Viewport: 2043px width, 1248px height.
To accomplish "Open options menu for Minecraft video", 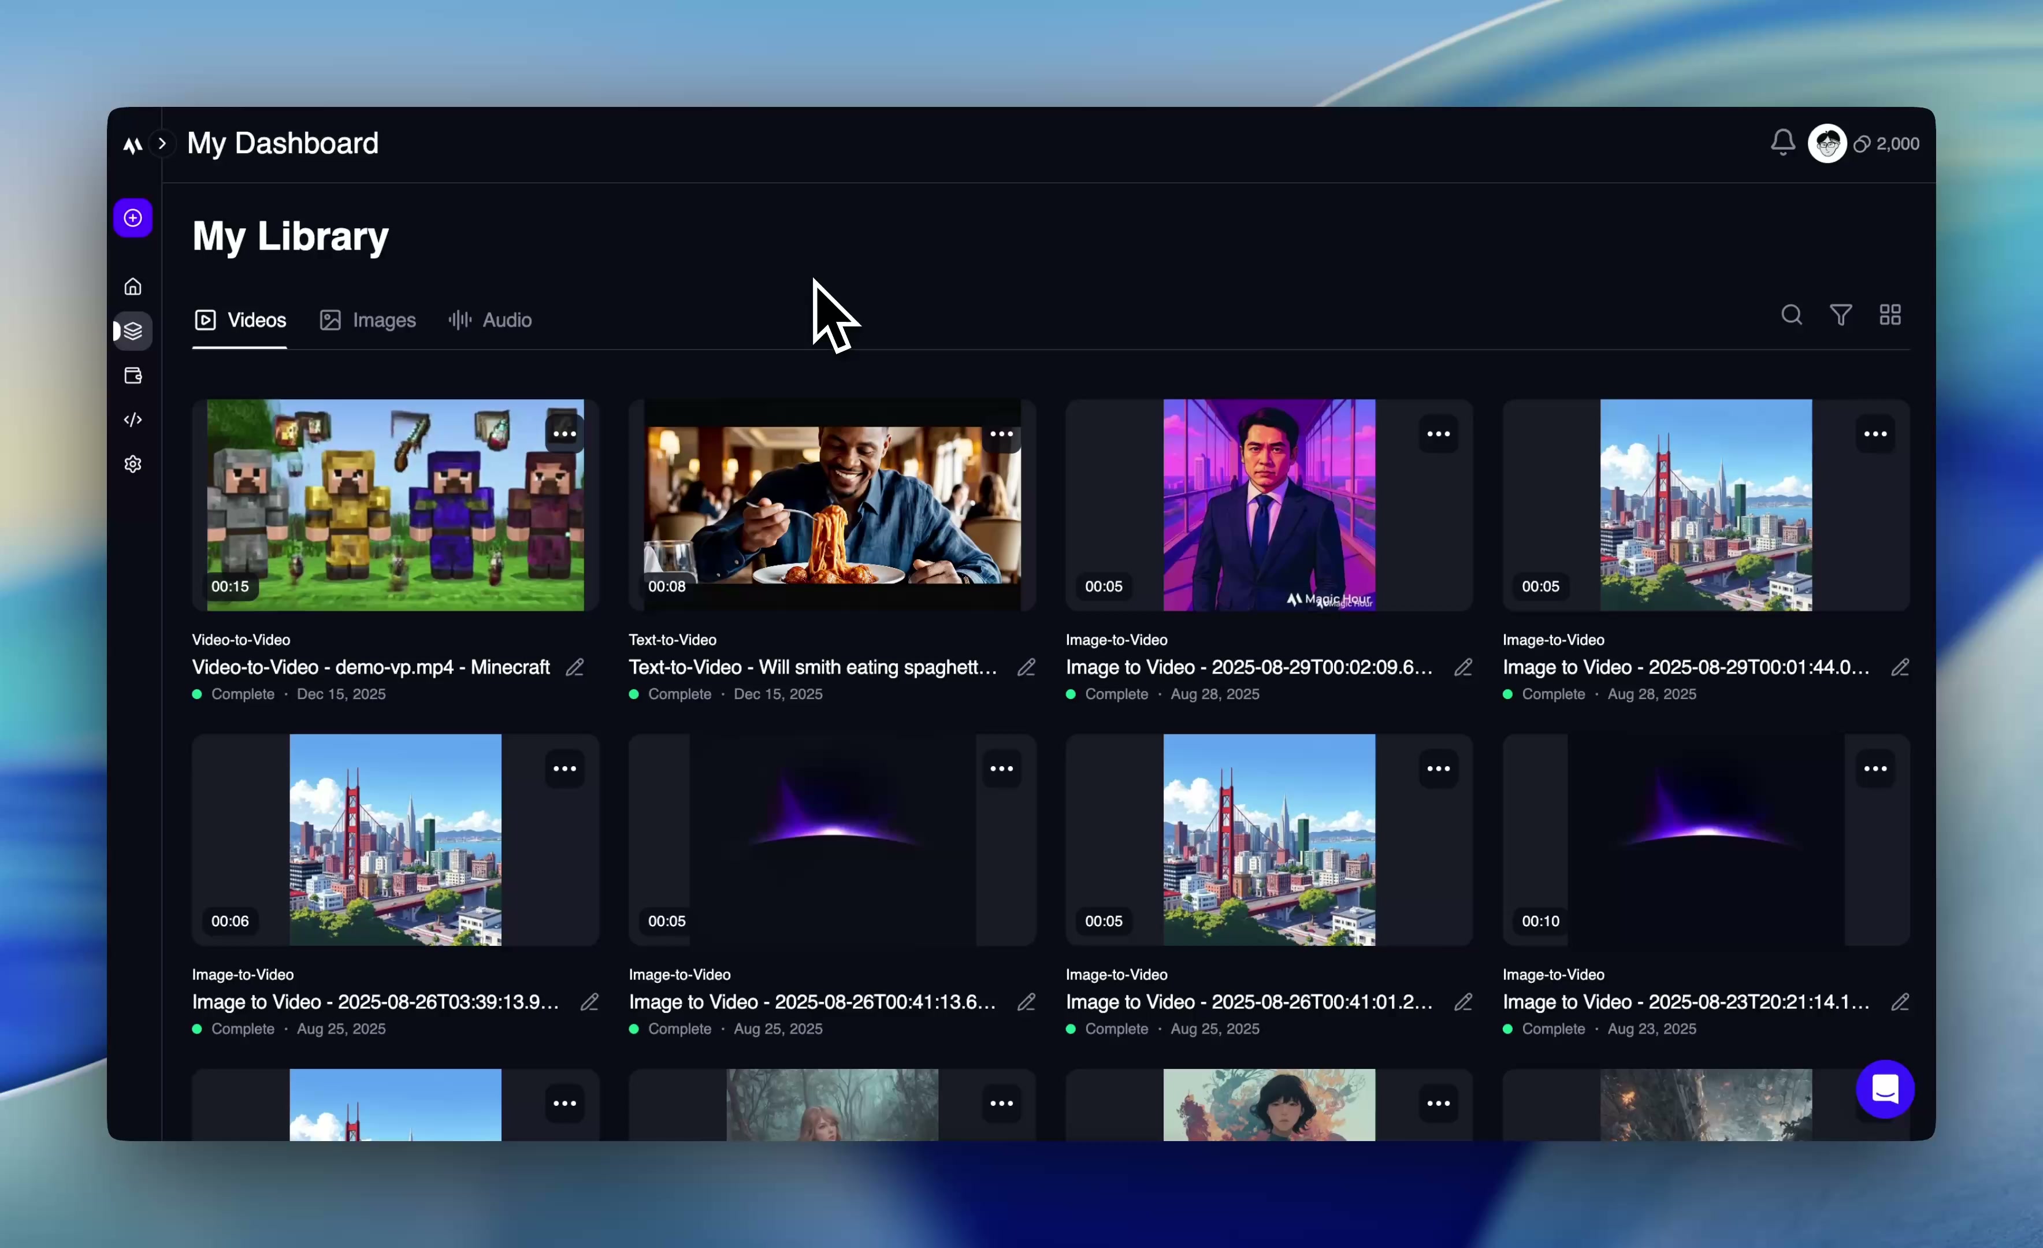I will tap(564, 434).
